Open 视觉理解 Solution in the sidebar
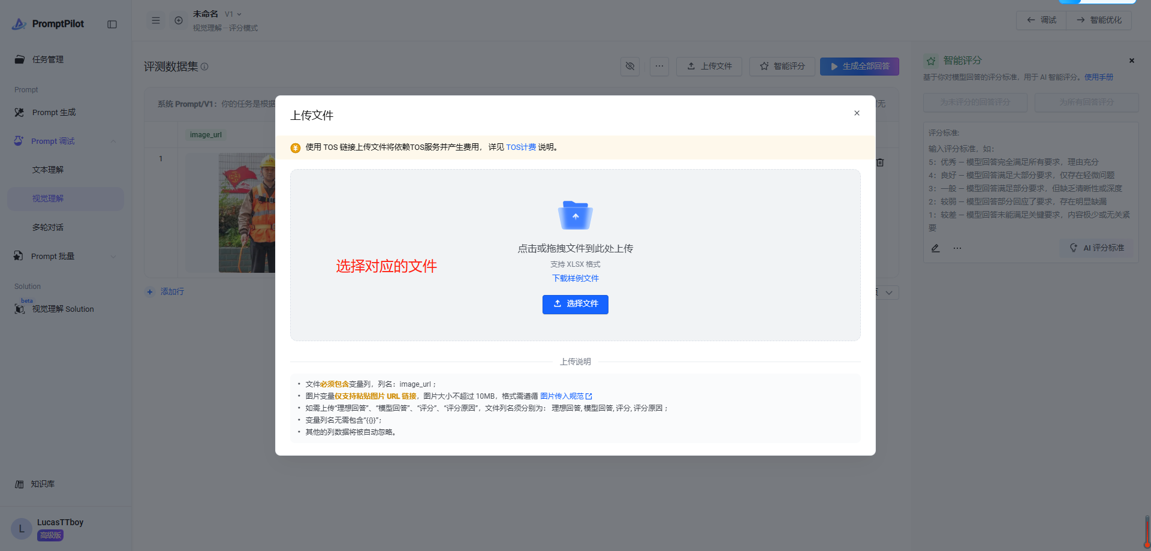Screen dimensions: 1151x551 (63, 309)
